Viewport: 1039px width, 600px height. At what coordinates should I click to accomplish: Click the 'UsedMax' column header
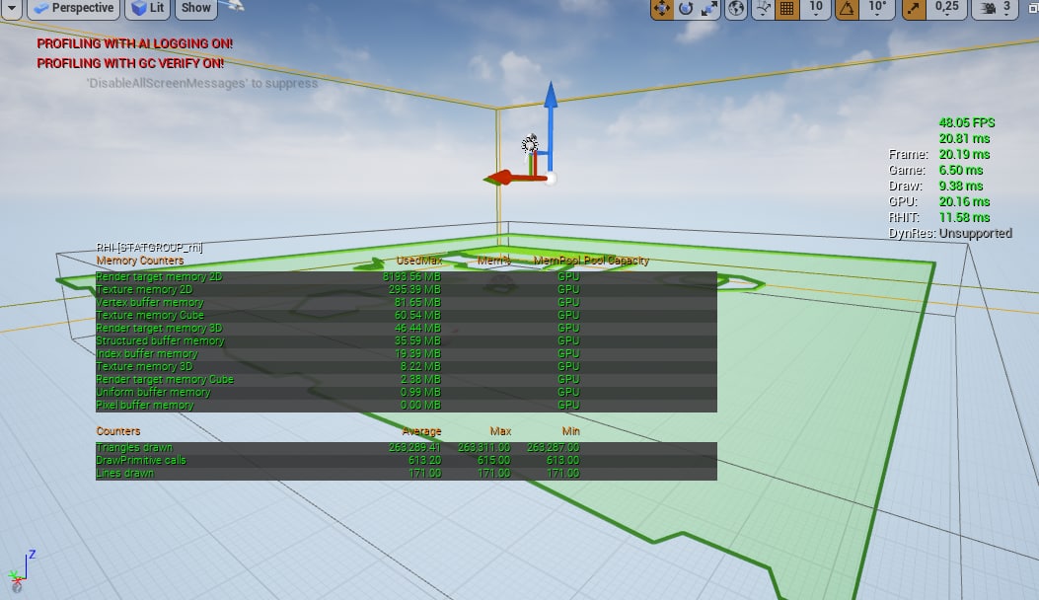click(418, 261)
